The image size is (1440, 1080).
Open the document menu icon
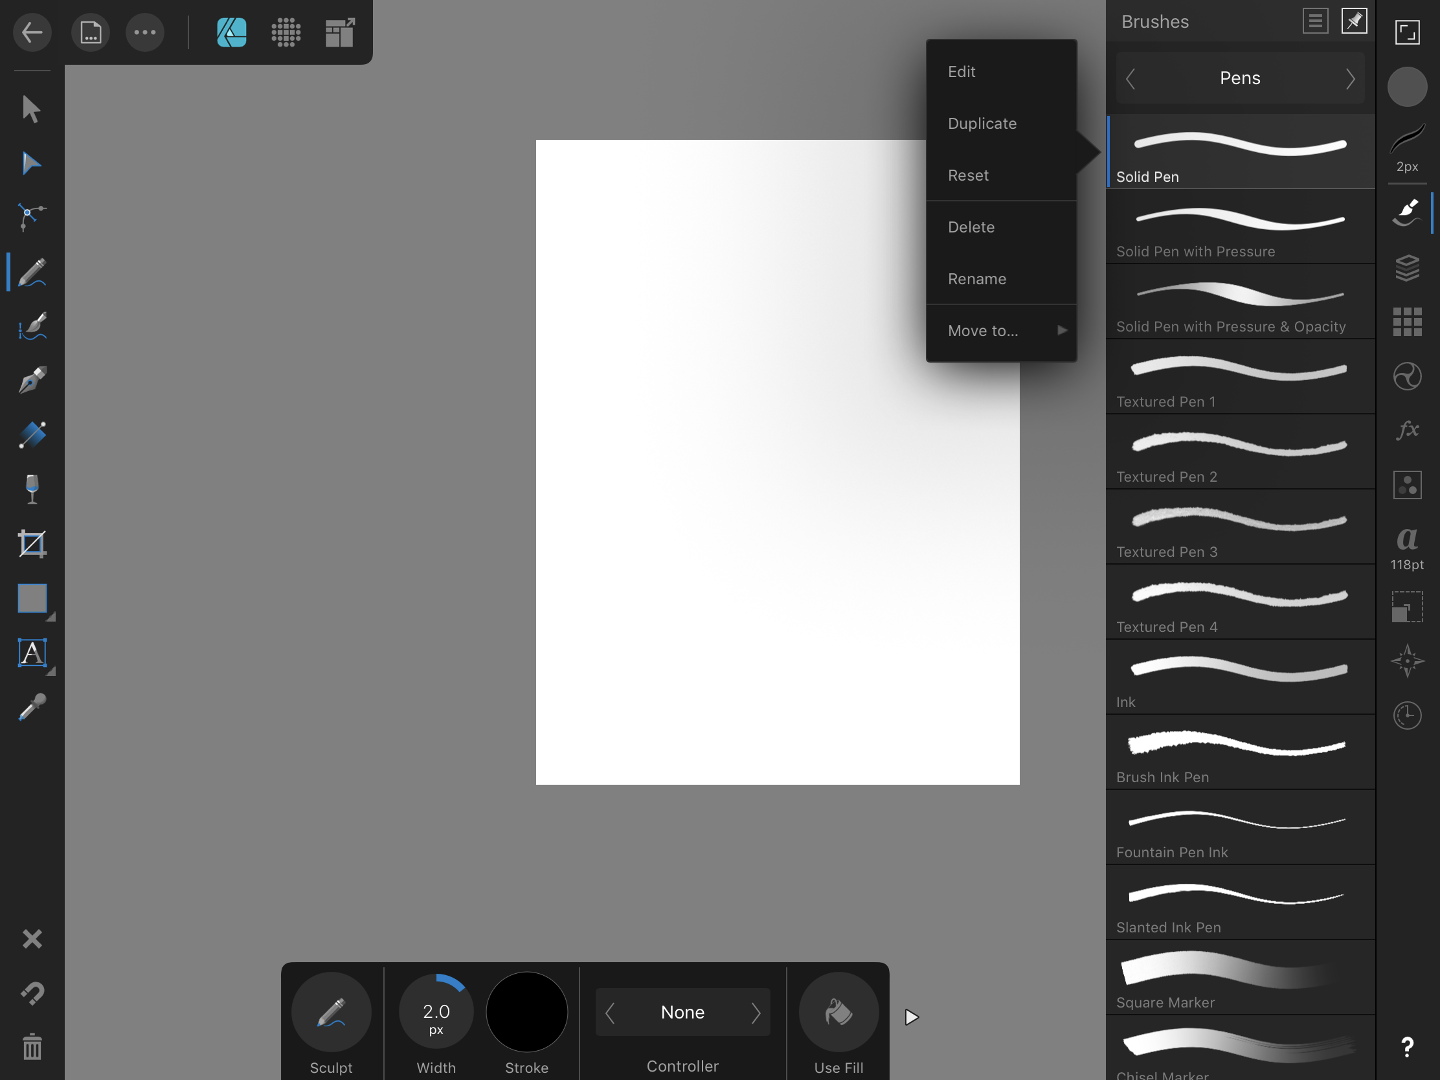tap(91, 32)
